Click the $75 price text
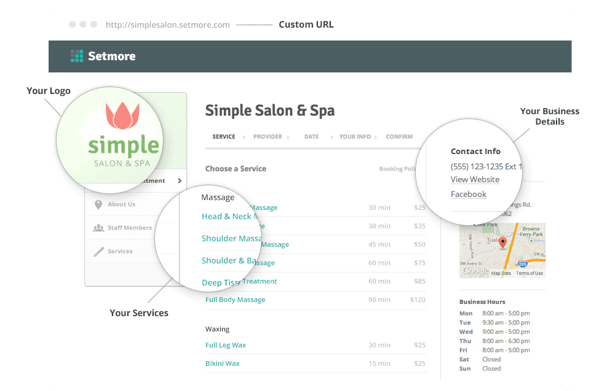The width and height of the screenshot is (615, 391). tap(419, 263)
